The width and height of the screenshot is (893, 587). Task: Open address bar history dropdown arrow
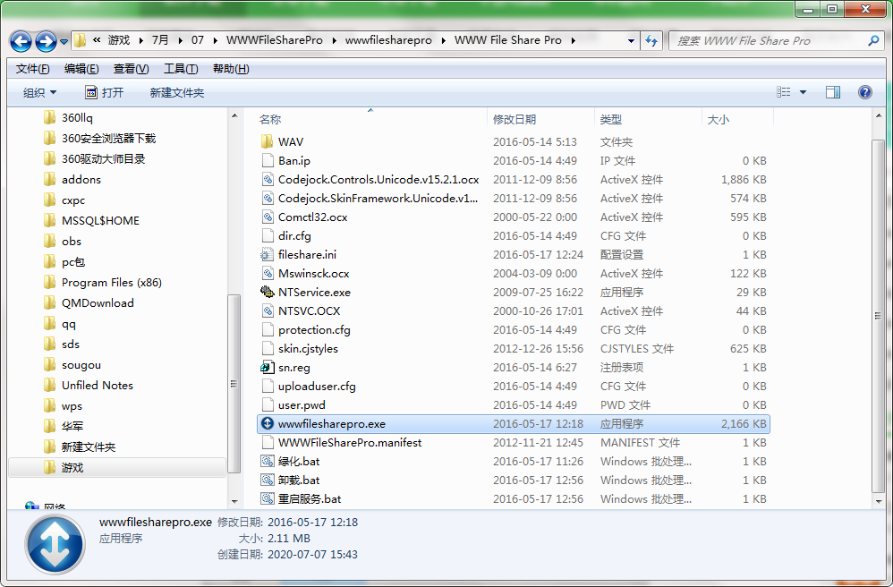(631, 40)
